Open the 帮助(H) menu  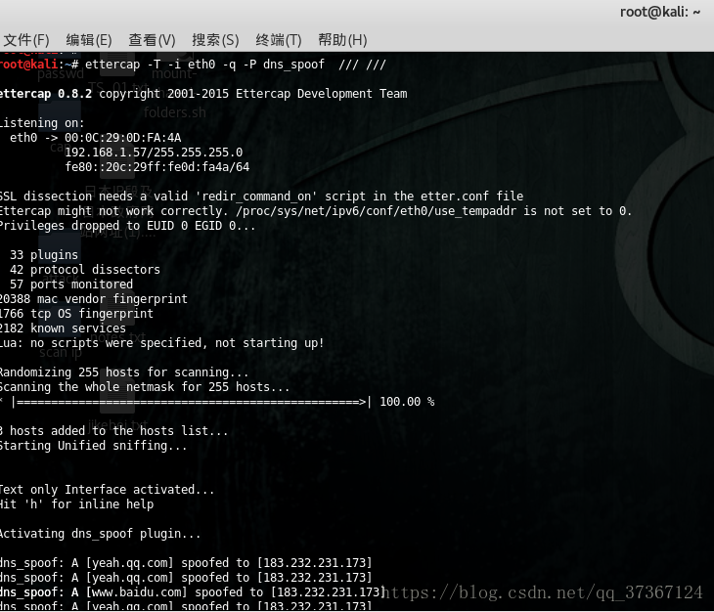click(x=342, y=40)
